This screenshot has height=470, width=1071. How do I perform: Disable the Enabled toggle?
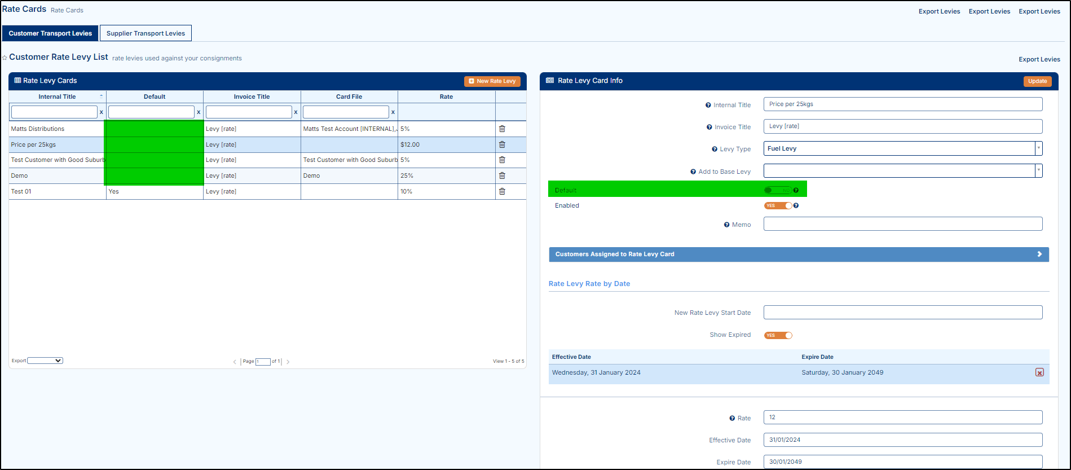click(778, 205)
